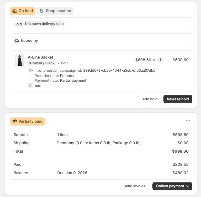Click the X-Small / Black variant badge

coord(42,63)
